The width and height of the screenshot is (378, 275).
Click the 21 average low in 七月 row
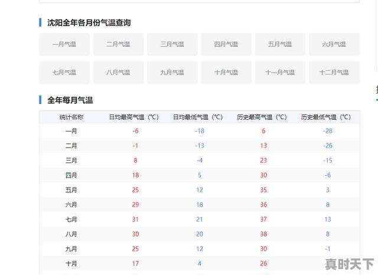200,220
